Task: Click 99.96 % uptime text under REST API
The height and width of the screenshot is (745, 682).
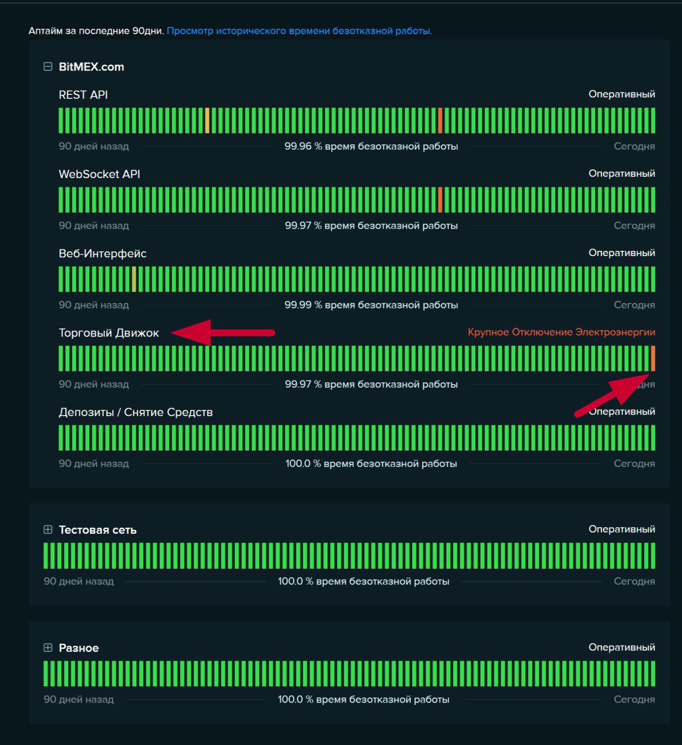Action: pyautogui.click(x=371, y=147)
